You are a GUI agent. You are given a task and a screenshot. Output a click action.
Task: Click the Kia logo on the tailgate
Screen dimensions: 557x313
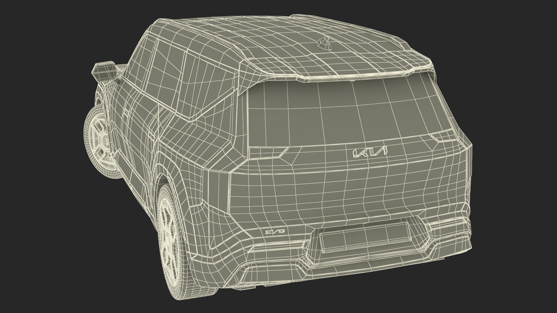[370, 152]
